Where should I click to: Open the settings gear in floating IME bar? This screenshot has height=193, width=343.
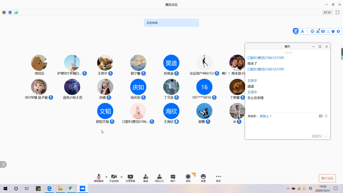338,31
